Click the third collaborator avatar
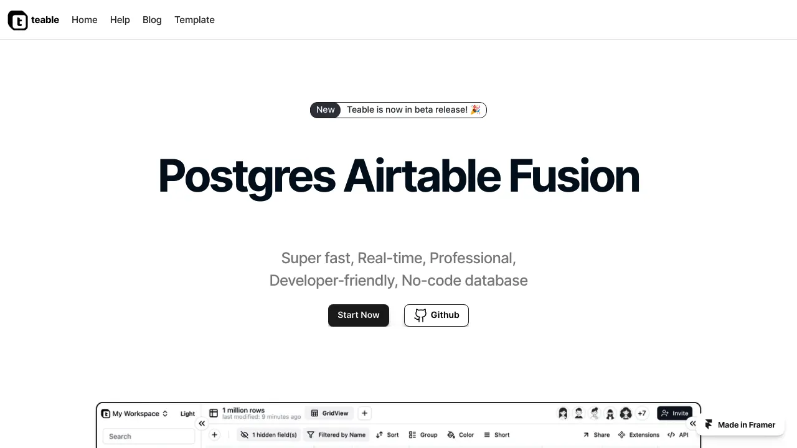The width and height of the screenshot is (797, 448). [594, 413]
